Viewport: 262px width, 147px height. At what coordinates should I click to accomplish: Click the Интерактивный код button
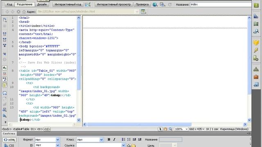[x=68, y=4]
